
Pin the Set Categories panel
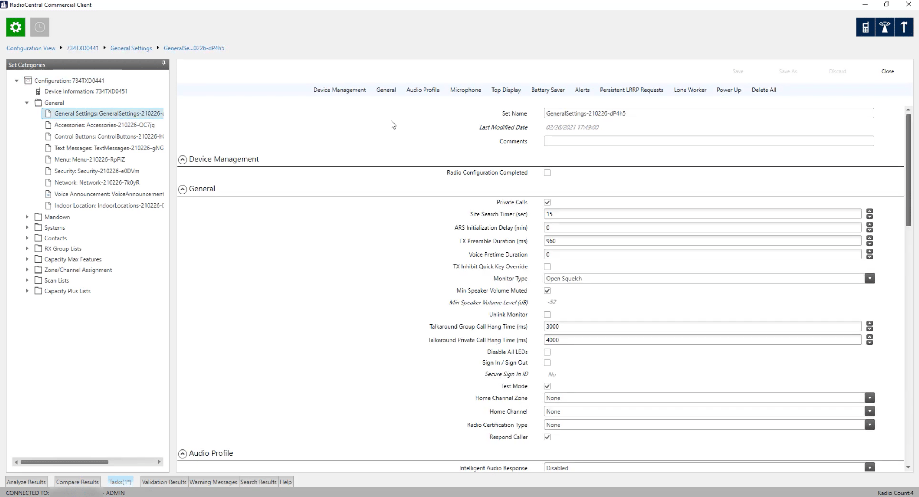163,63
